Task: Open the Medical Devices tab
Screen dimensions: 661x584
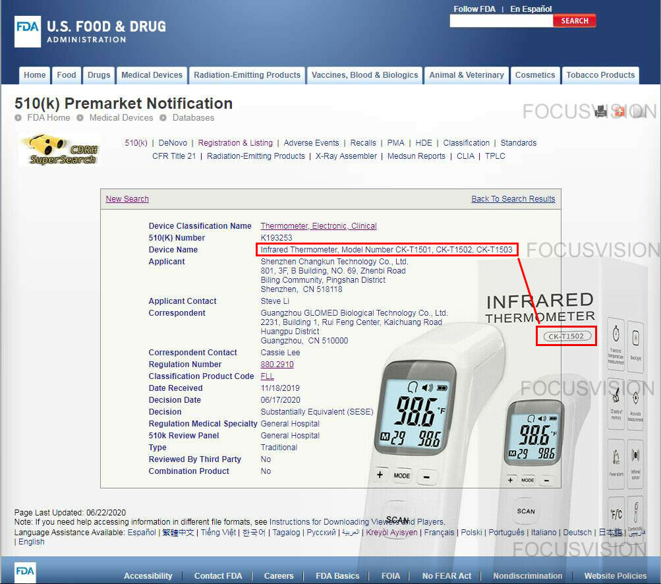Action: pyautogui.click(x=152, y=75)
